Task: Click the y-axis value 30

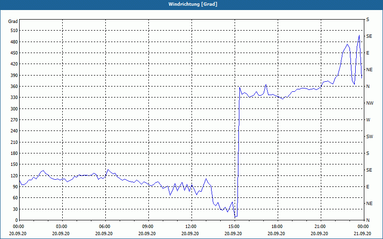Action: click(x=15, y=209)
